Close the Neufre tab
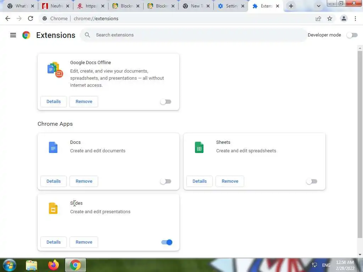The width and height of the screenshot is (363, 272). pyautogui.click(x=68, y=6)
